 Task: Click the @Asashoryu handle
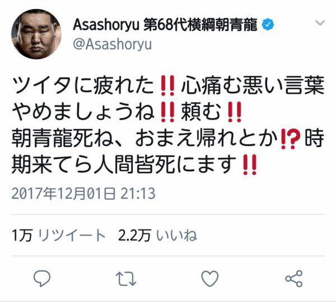(x=113, y=44)
